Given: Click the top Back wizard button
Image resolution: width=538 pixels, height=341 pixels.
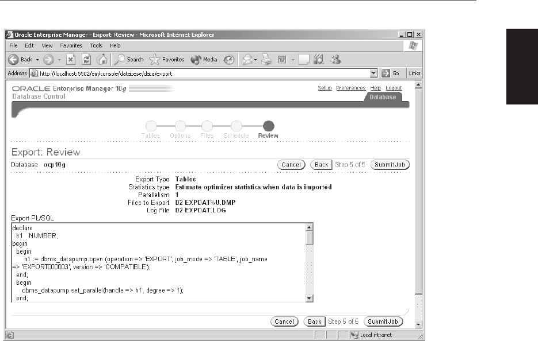Looking at the screenshot, I should pos(321,165).
